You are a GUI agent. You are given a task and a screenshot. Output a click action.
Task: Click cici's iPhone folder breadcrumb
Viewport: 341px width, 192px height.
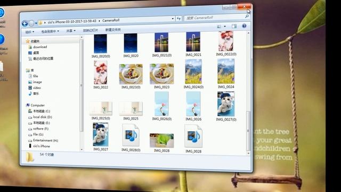coord(72,21)
